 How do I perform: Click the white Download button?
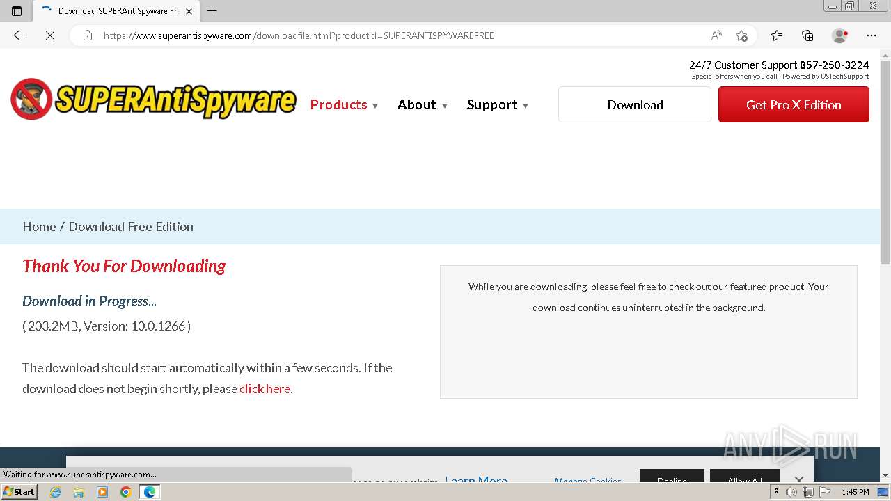tap(635, 104)
